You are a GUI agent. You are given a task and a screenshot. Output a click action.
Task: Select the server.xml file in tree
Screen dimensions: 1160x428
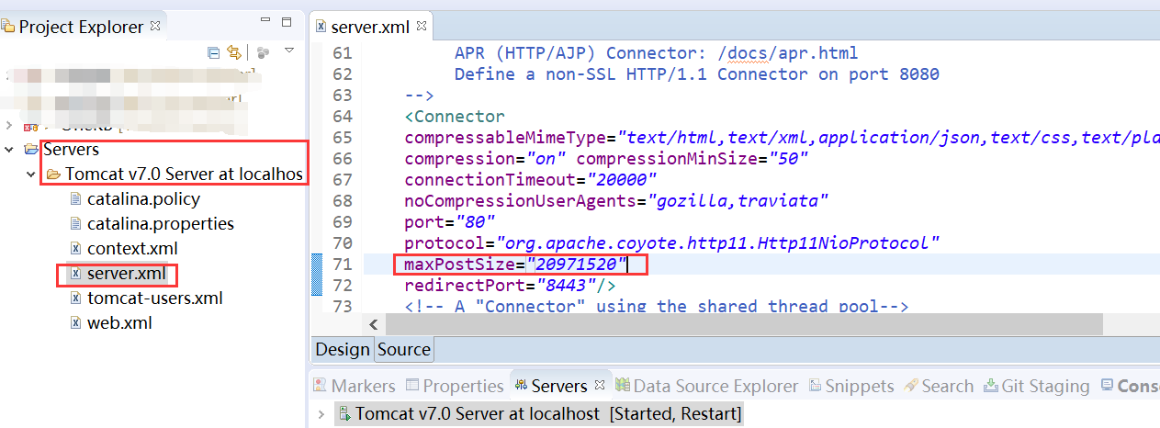coord(126,274)
